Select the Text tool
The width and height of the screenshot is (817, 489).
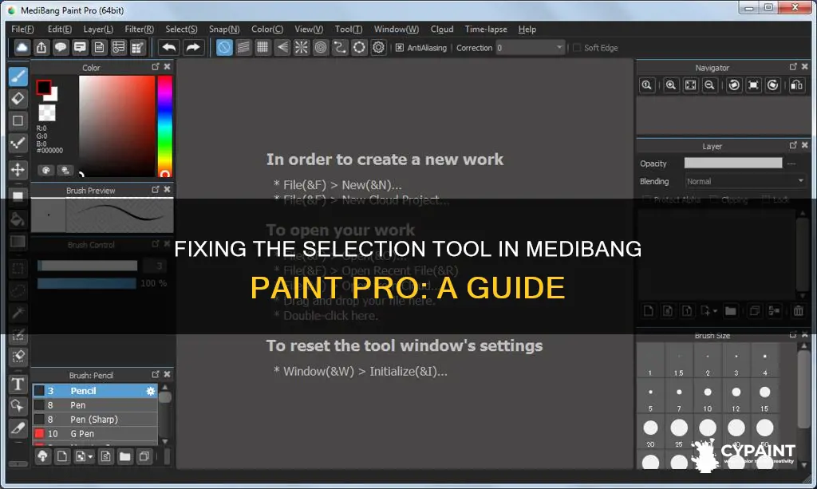pyautogui.click(x=18, y=384)
